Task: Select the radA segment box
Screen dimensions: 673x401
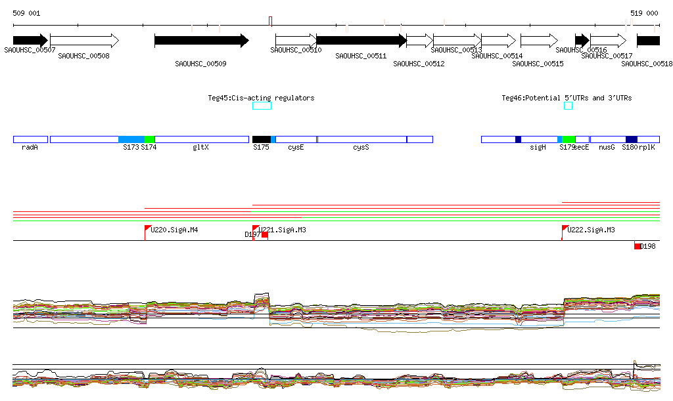Action: (x=30, y=139)
